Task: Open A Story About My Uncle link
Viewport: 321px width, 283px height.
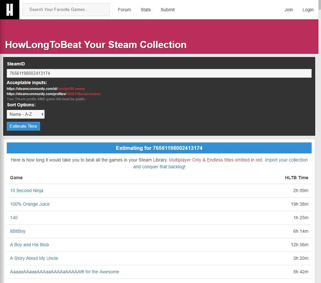Action: tap(34, 258)
